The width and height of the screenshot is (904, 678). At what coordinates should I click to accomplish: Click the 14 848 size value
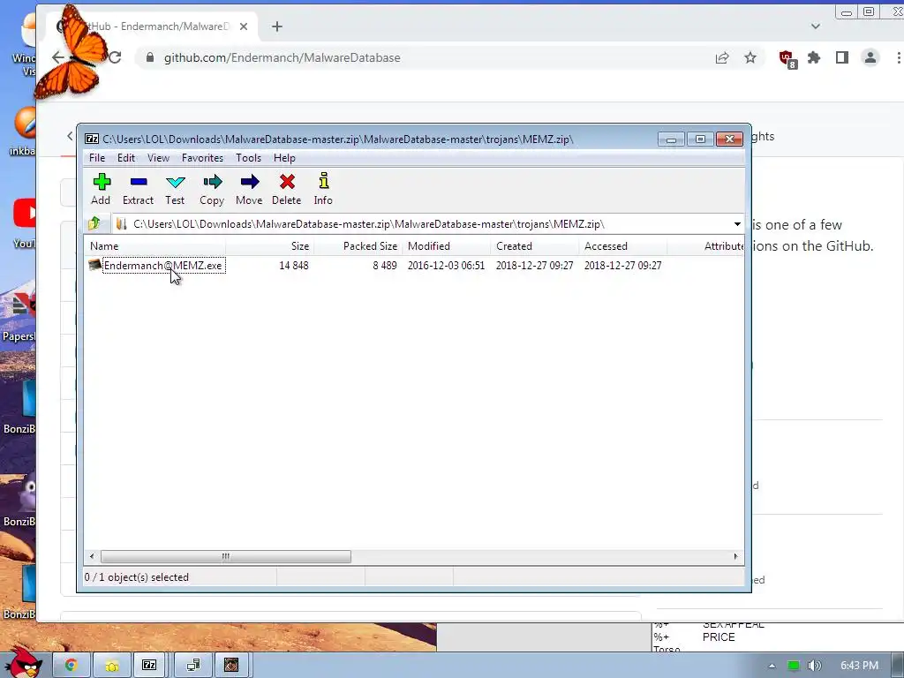click(x=293, y=265)
